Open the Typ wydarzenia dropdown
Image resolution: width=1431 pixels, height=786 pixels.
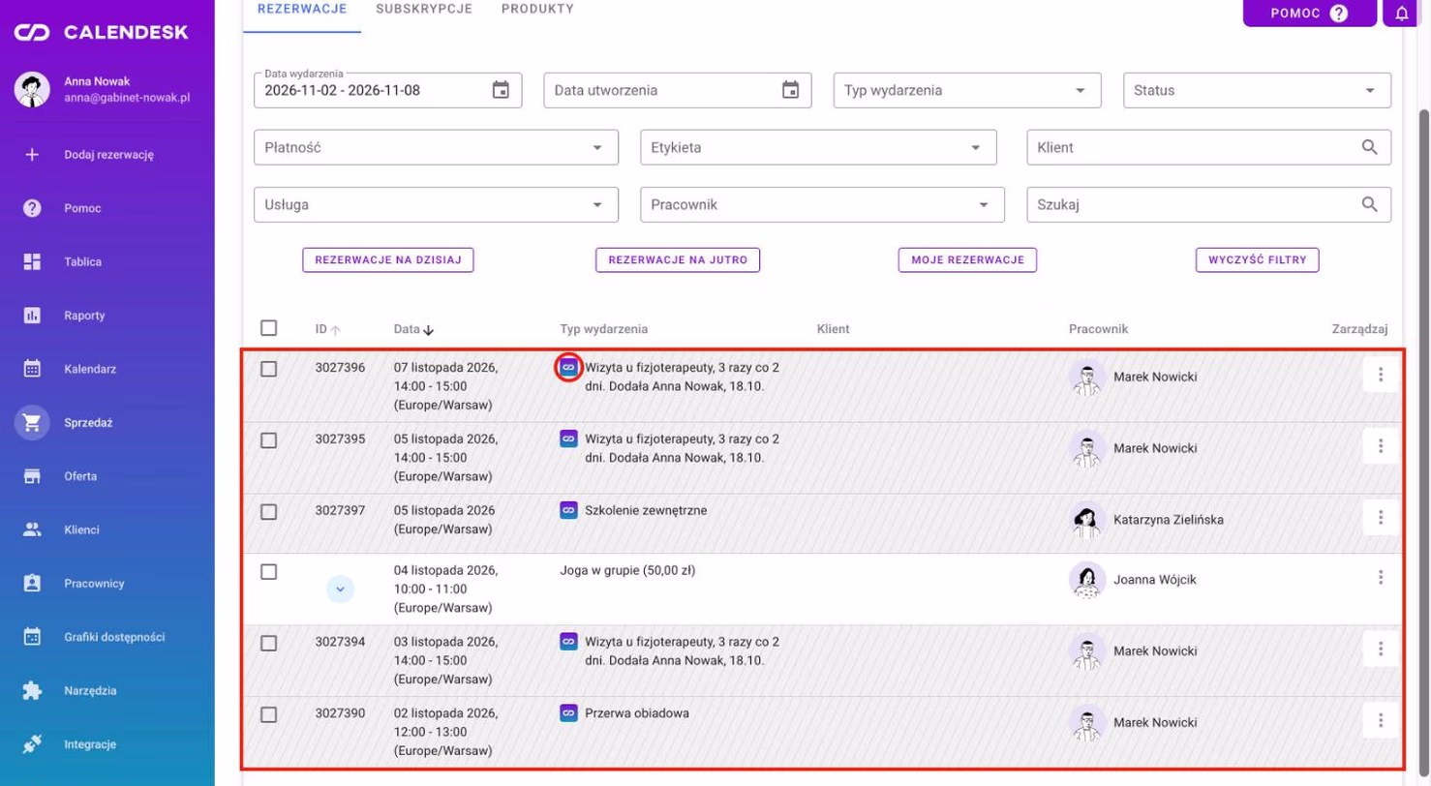(x=967, y=90)
